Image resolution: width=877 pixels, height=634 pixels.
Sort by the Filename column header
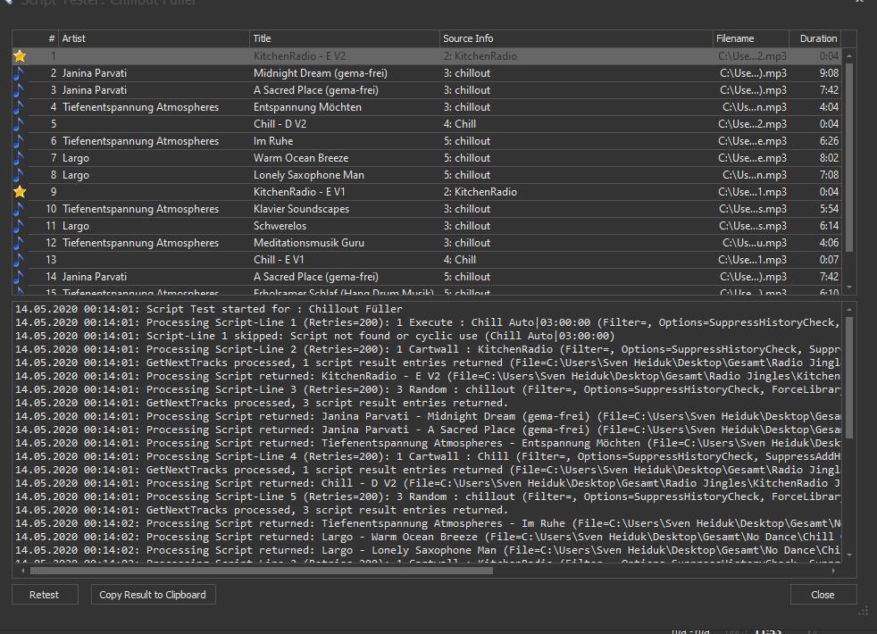coord(751,38)
